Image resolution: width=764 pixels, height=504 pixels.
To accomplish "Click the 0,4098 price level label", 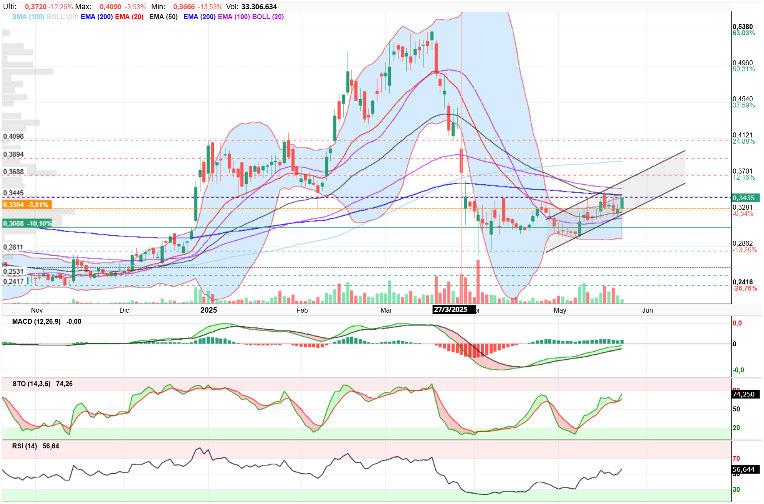I will (13, 136).
